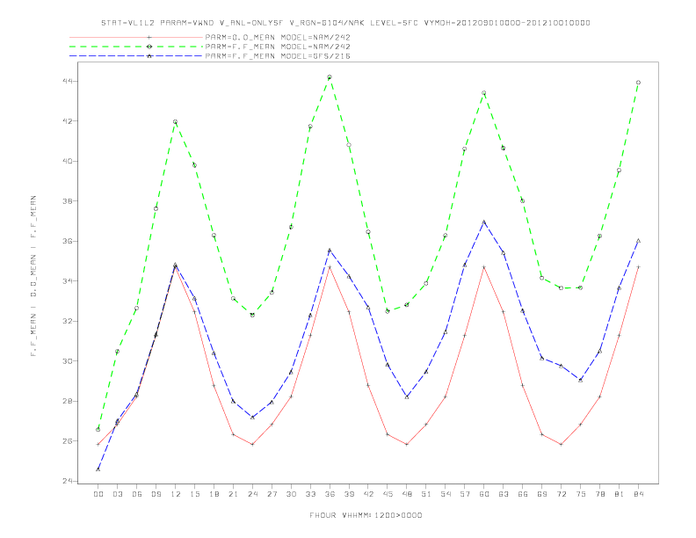Click x-axis tick label 24
Screen dimensions: 696x538
point(252,494)
